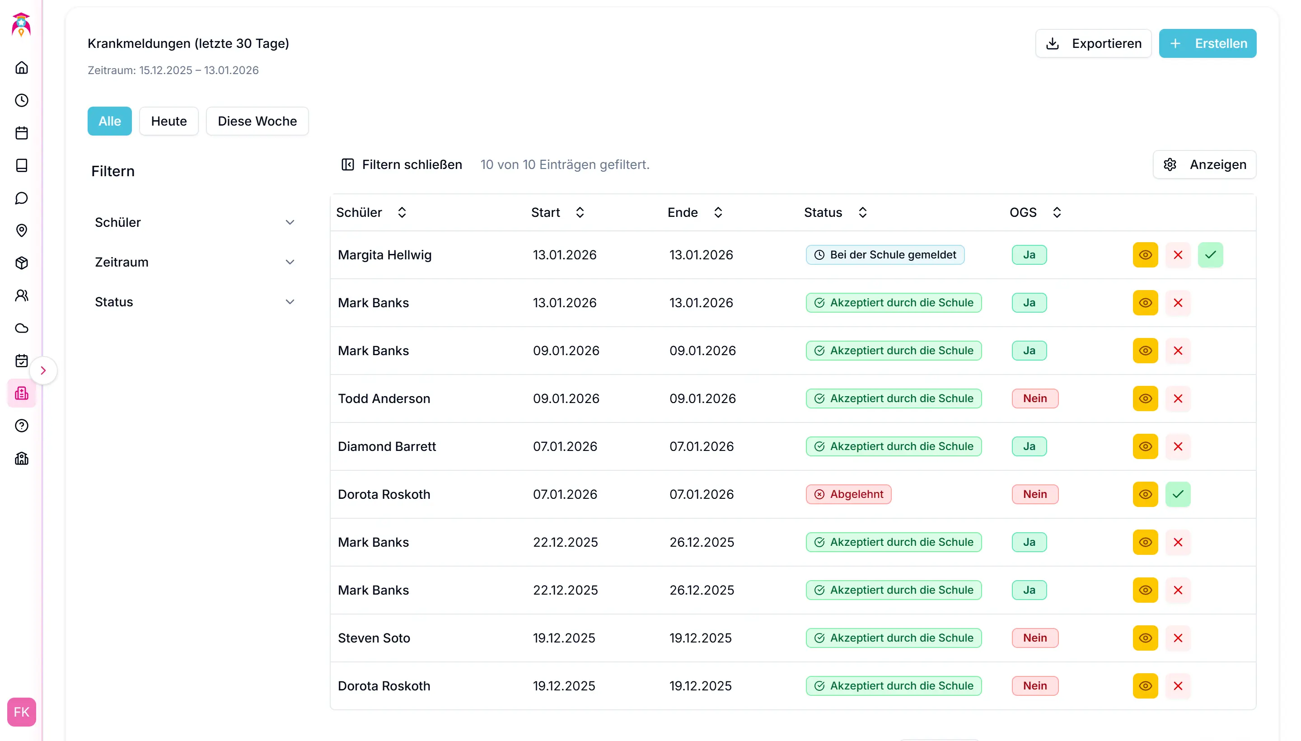Open the users icon in sidebar
Screen dimensions: 1301x741
[21, 295]
